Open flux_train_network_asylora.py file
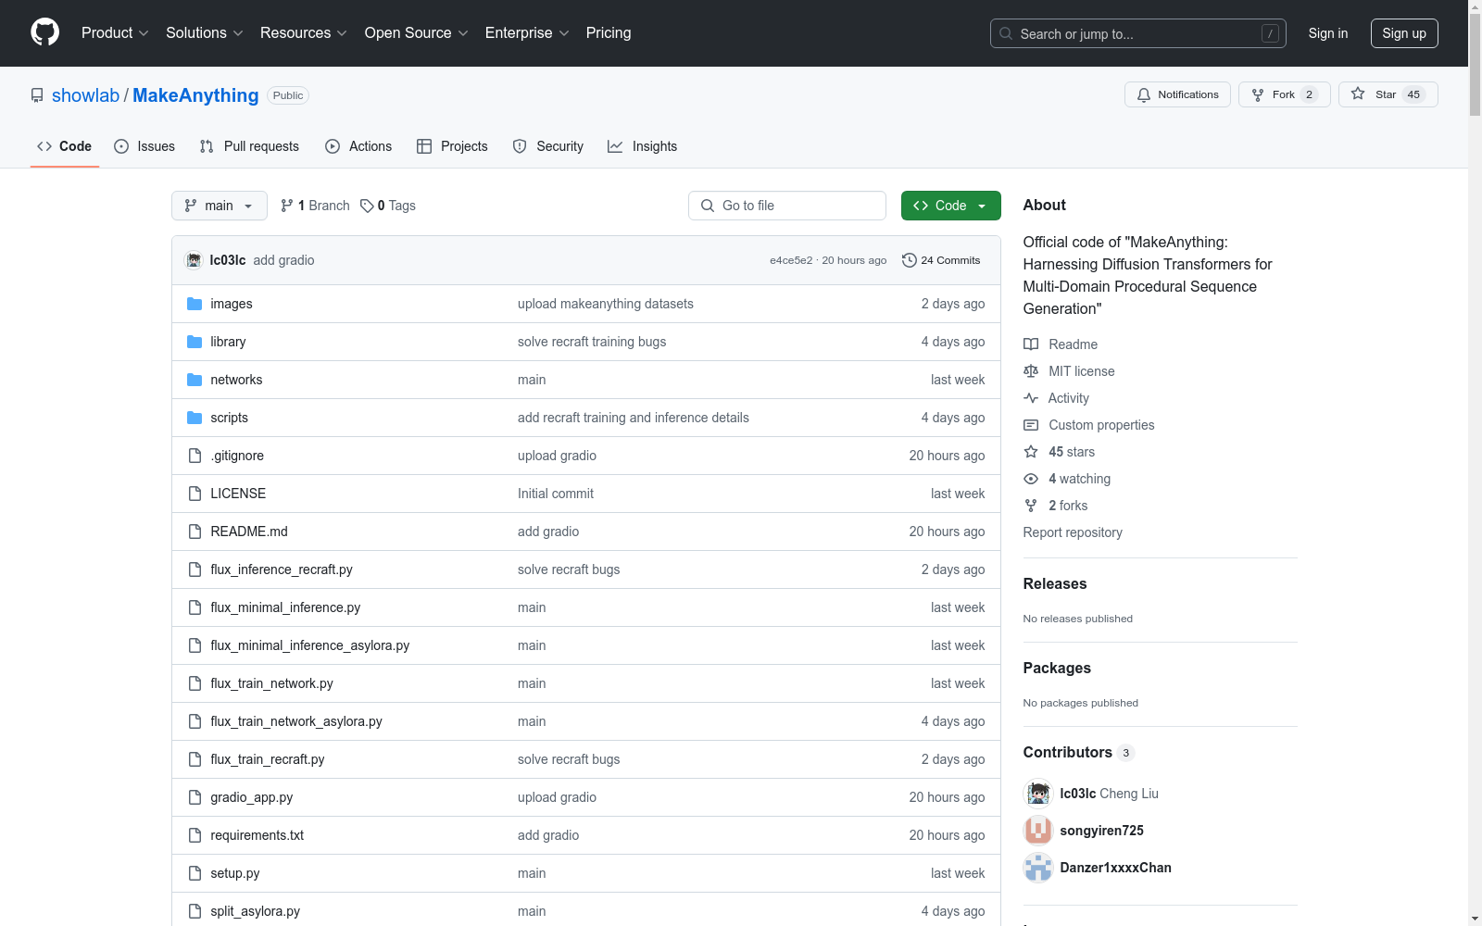 (296, 721)
